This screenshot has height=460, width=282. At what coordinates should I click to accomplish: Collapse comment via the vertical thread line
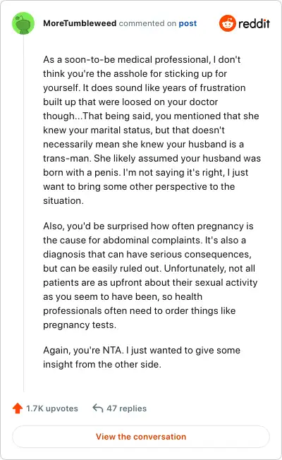pos(23,213)
